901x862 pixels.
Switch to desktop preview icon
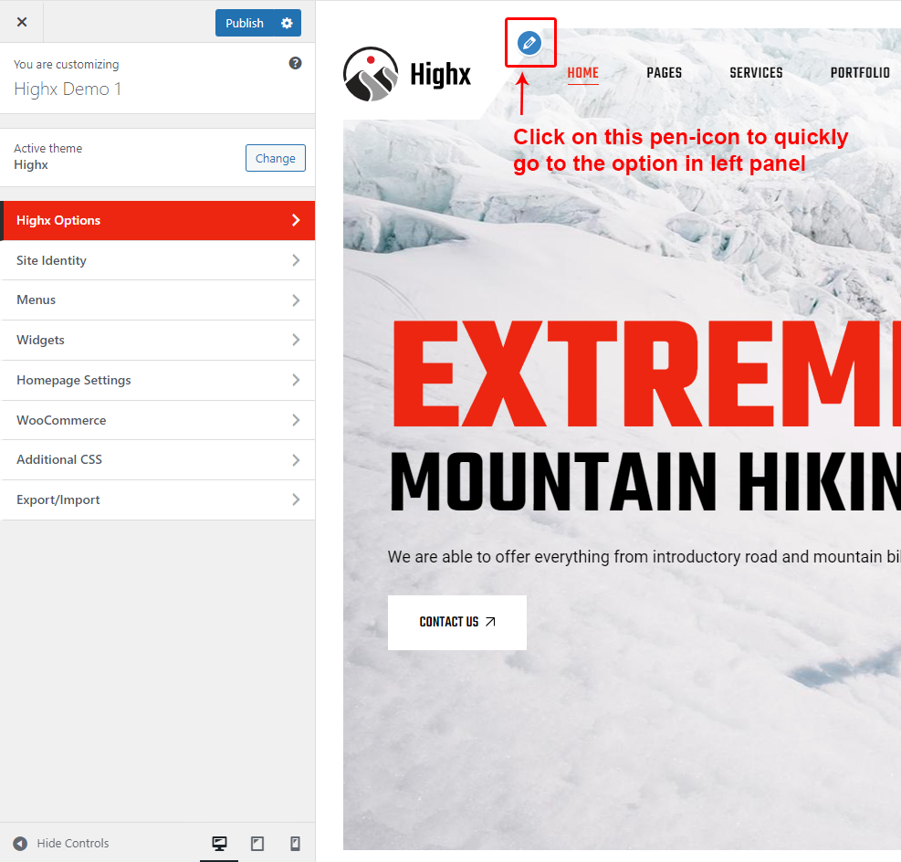(219, 844)
